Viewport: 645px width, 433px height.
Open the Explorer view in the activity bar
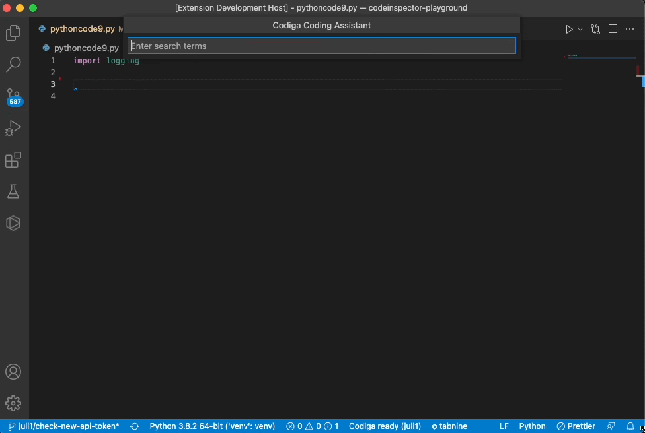[15, 32]
